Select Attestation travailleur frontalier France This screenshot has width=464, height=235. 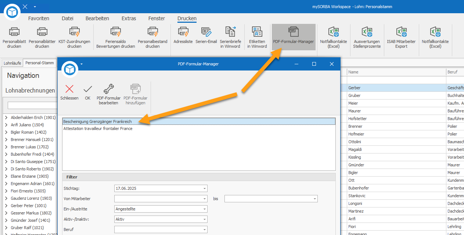[199, 129]
